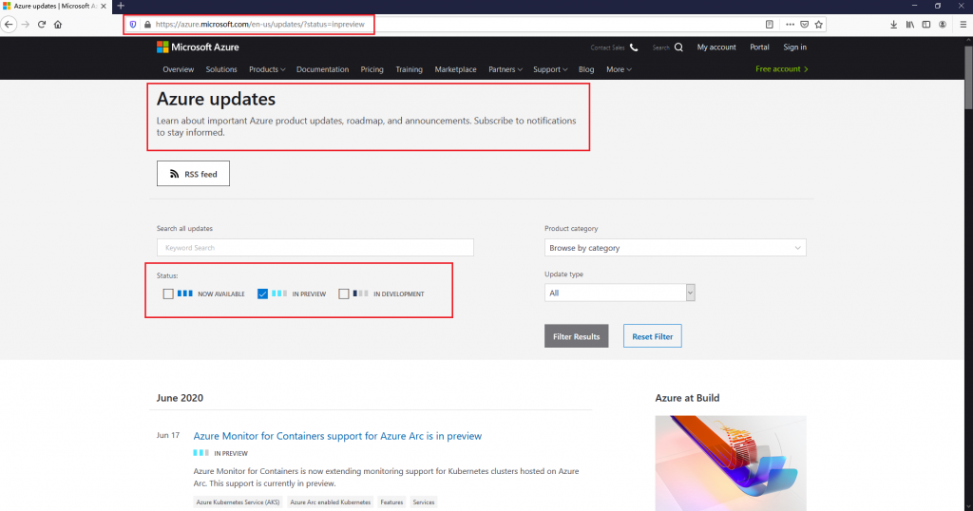Screen dimensions: 973x511
Task: Open the browser home page icon
Action: pyautogui.click(x=58, y=24)
